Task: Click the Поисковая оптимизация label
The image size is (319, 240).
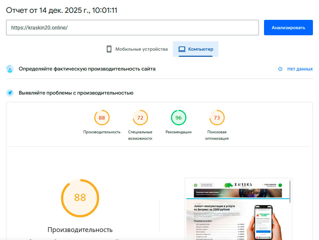Action: tap(217, 135)
